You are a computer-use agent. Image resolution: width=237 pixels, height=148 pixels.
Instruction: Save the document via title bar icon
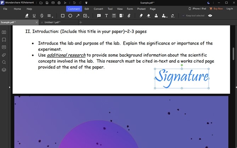(47, 3)
